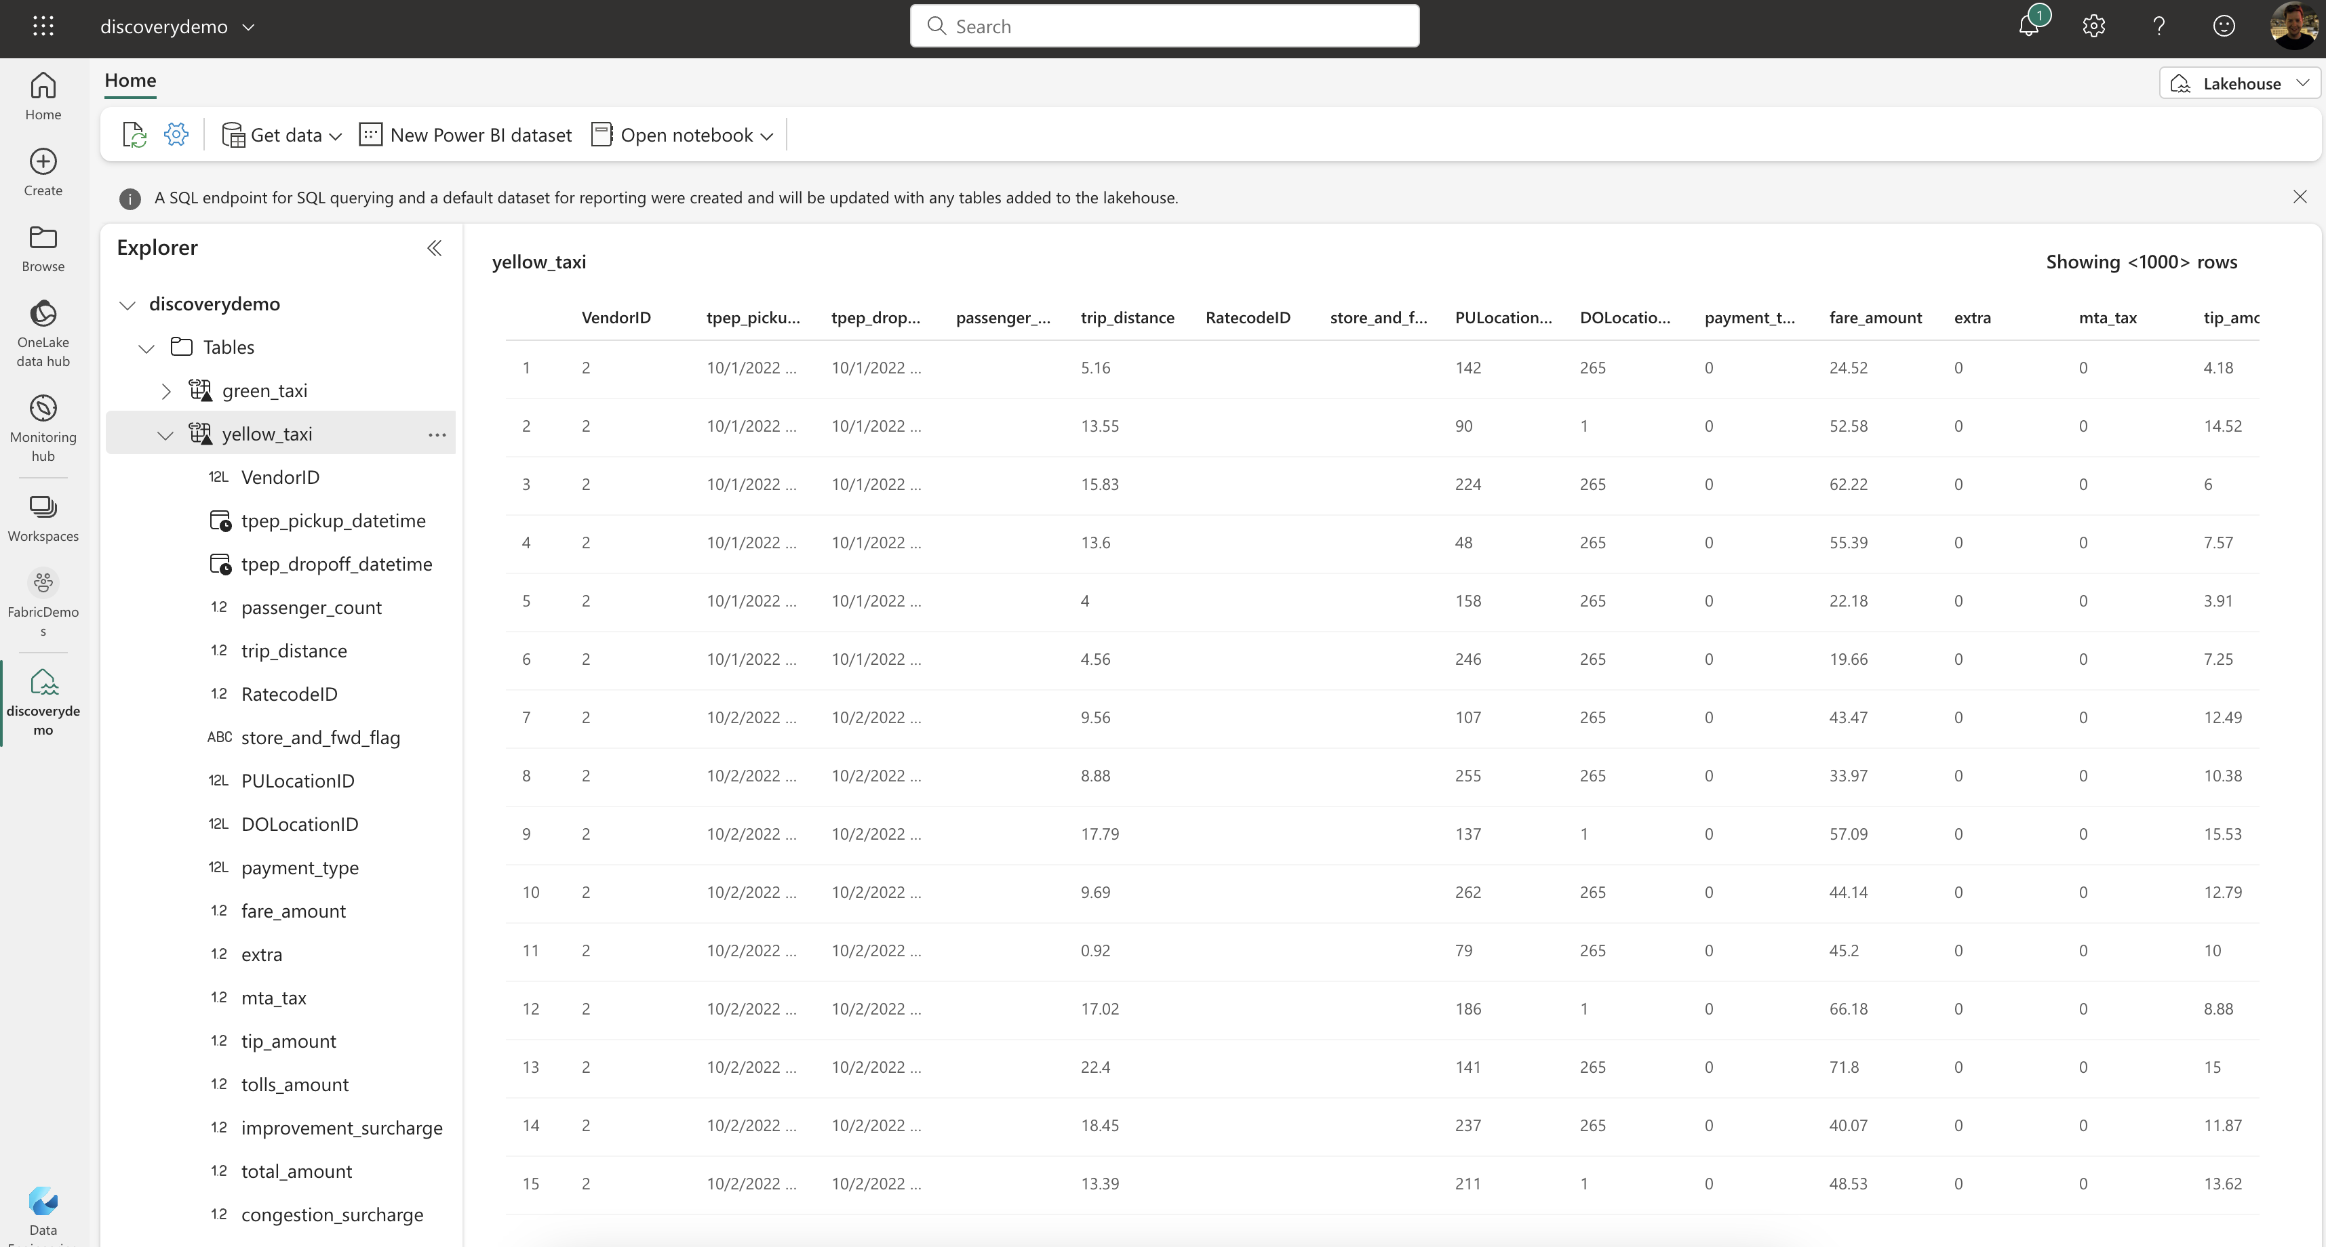Open the Monitoring hub in sidebar
The width and height of the screenshot is (2326, 1247).
tap(43, 428)
